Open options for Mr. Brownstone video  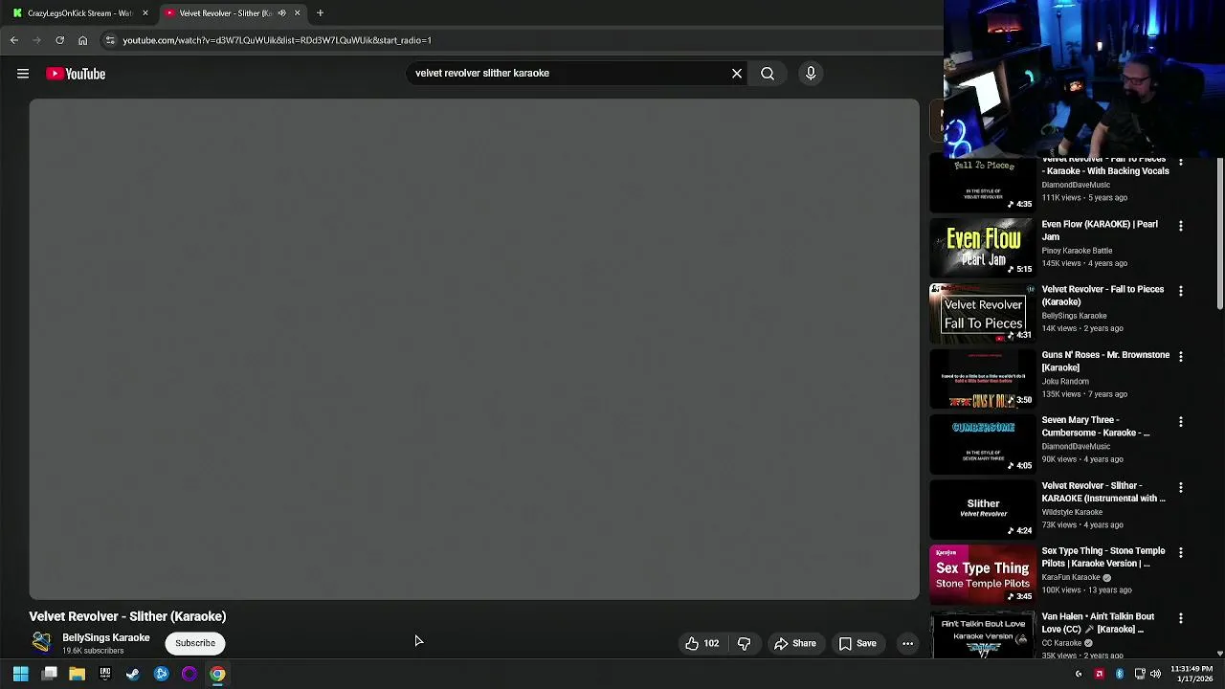[x=1180, y=356]
